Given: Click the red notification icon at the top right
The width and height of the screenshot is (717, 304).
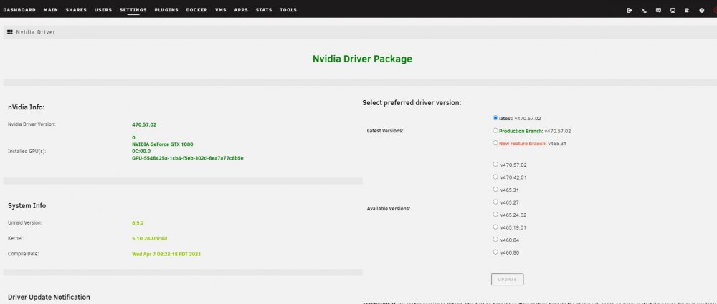Looking at the screenshot, I should click(x=715, y=10).
